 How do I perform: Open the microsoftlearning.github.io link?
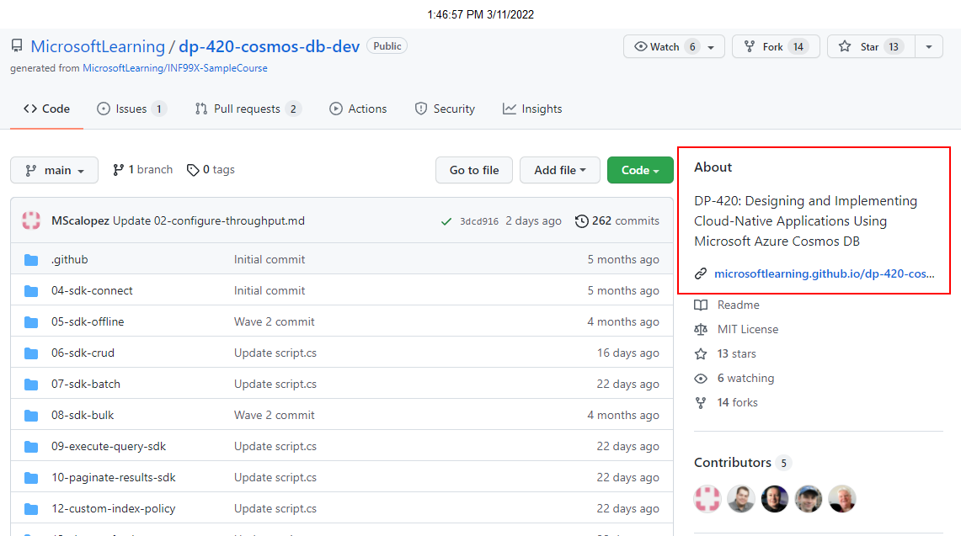[824, 273]
